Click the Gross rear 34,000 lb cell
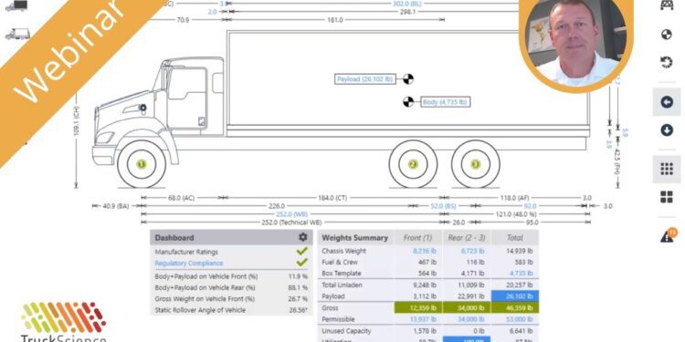 tap(467, 308)
